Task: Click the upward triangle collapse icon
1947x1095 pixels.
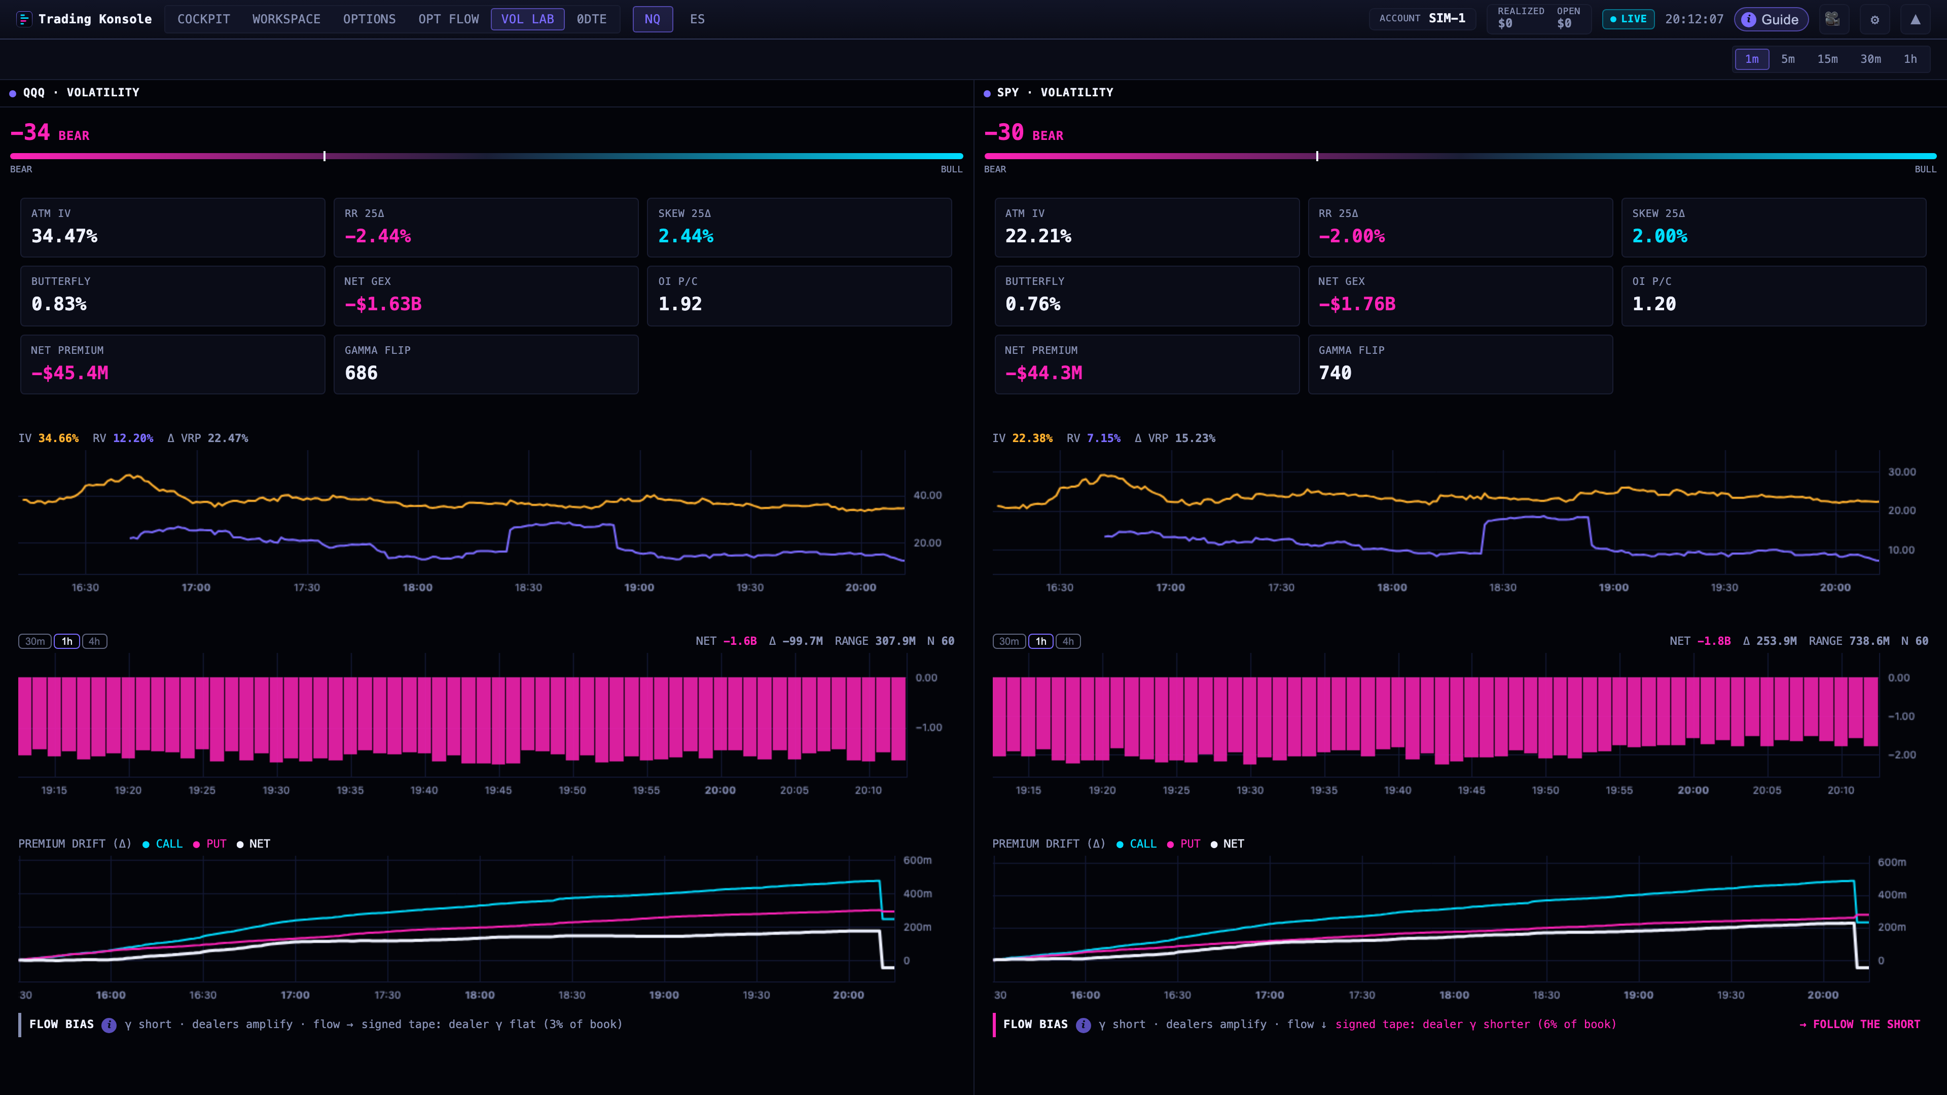Action: (1915, 20)
